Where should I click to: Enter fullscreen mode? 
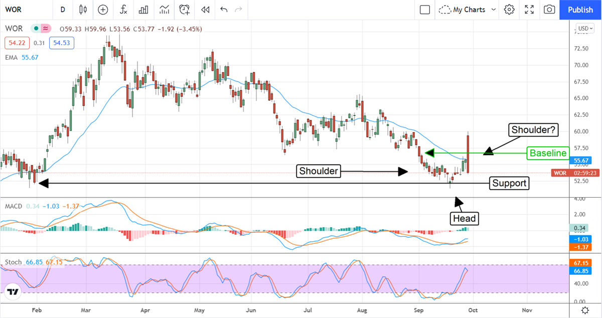click(x=529, y=9)
